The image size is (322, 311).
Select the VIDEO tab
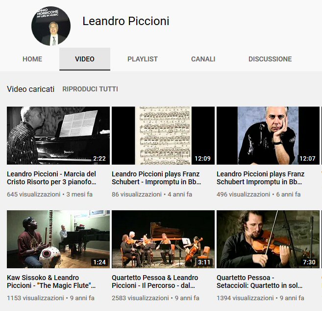[85, 59]
